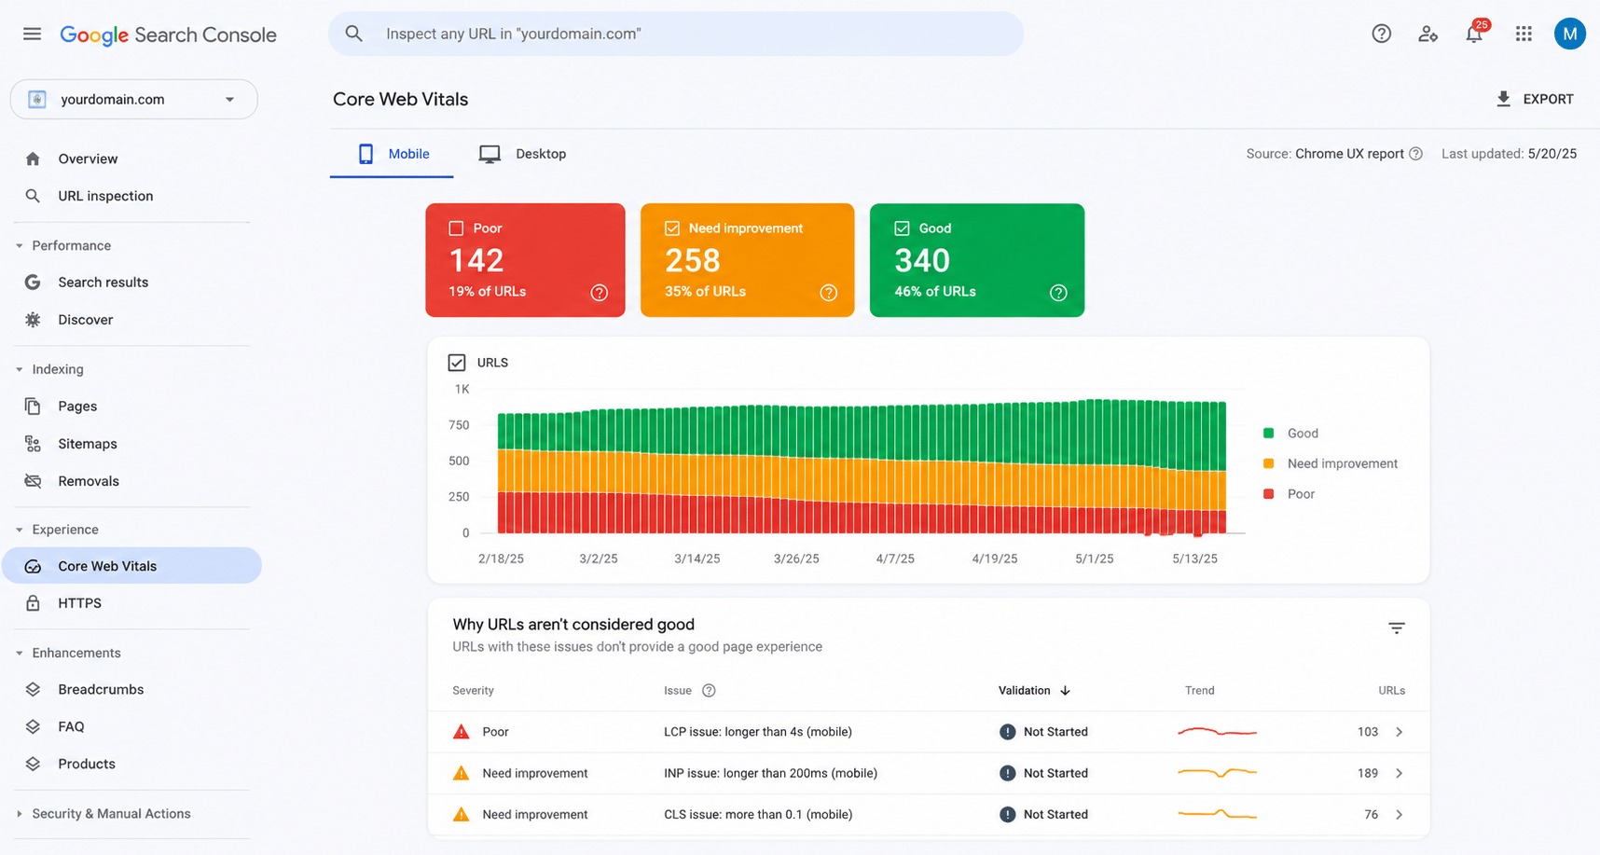1600x855 pixels.
Task: Uncheck Need improvement checkbox on orange card
Action: pyautogui.click(x=671, y=228)
